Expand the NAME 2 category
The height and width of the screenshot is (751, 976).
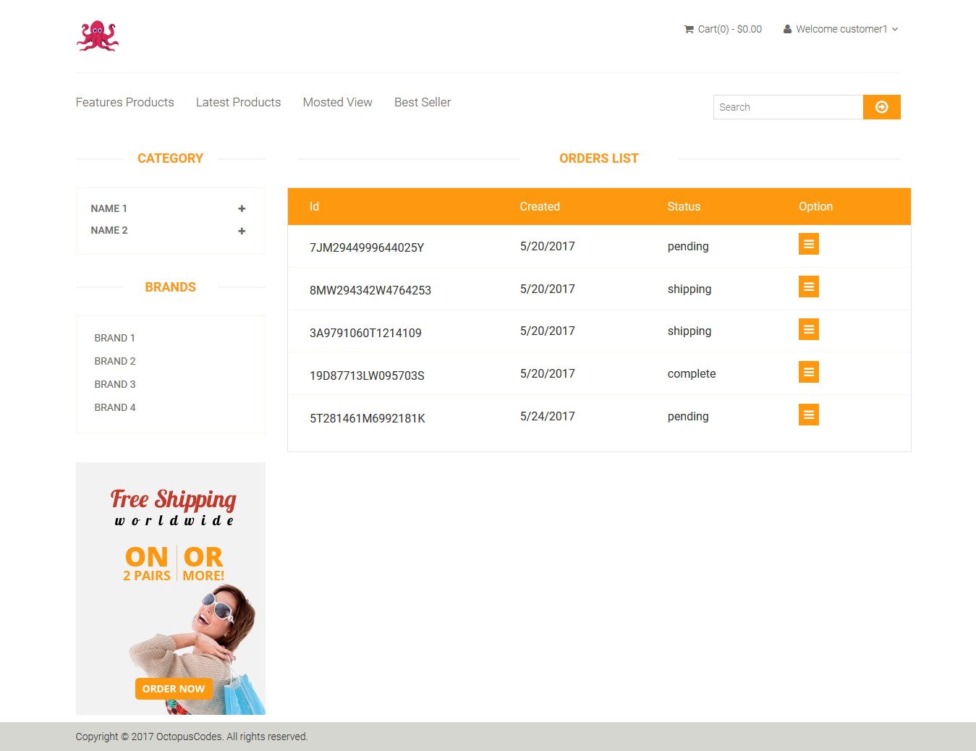(x=241, y=231)
